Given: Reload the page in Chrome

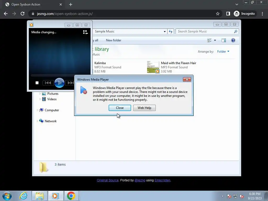Looking at the screenshot, I should click(23, 14).
